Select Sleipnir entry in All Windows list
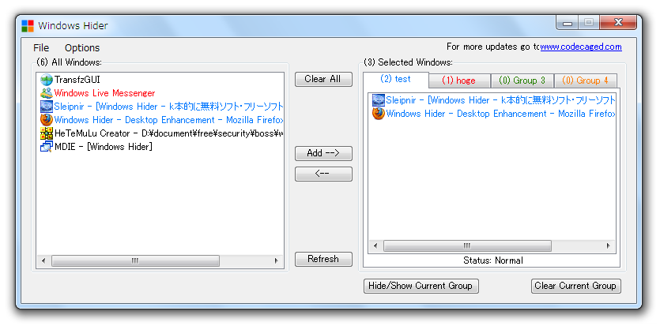 (169, 107)
